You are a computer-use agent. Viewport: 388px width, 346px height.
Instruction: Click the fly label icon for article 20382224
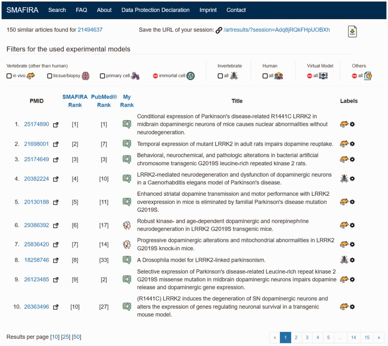pyautogui.click(x=344, y=179)
